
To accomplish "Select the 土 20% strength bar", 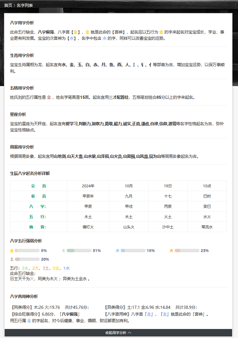I will coord(27,259).
